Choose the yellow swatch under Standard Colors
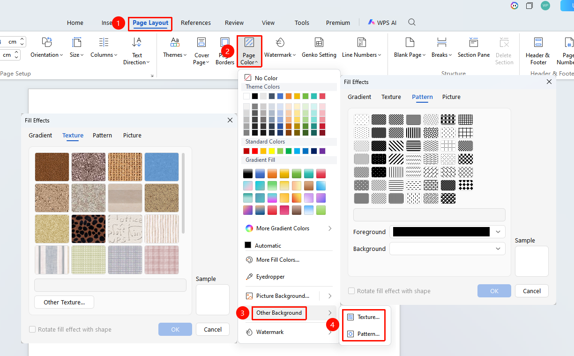This screenshot has width=574, height=356. pos(272,151)
